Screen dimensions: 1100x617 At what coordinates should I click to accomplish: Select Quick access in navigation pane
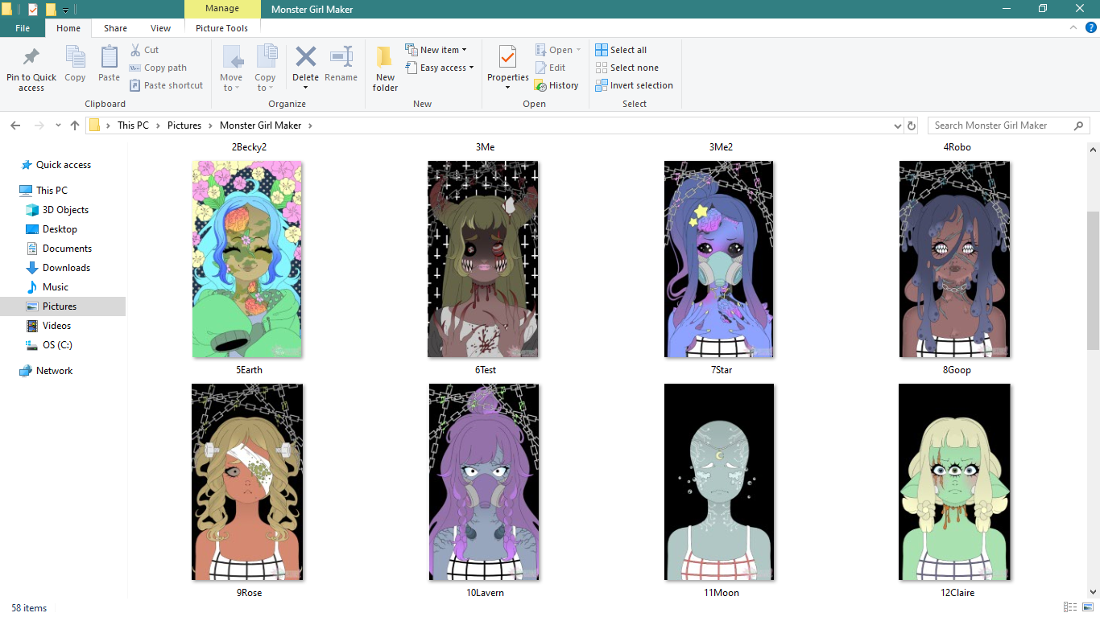pos(64,165)
